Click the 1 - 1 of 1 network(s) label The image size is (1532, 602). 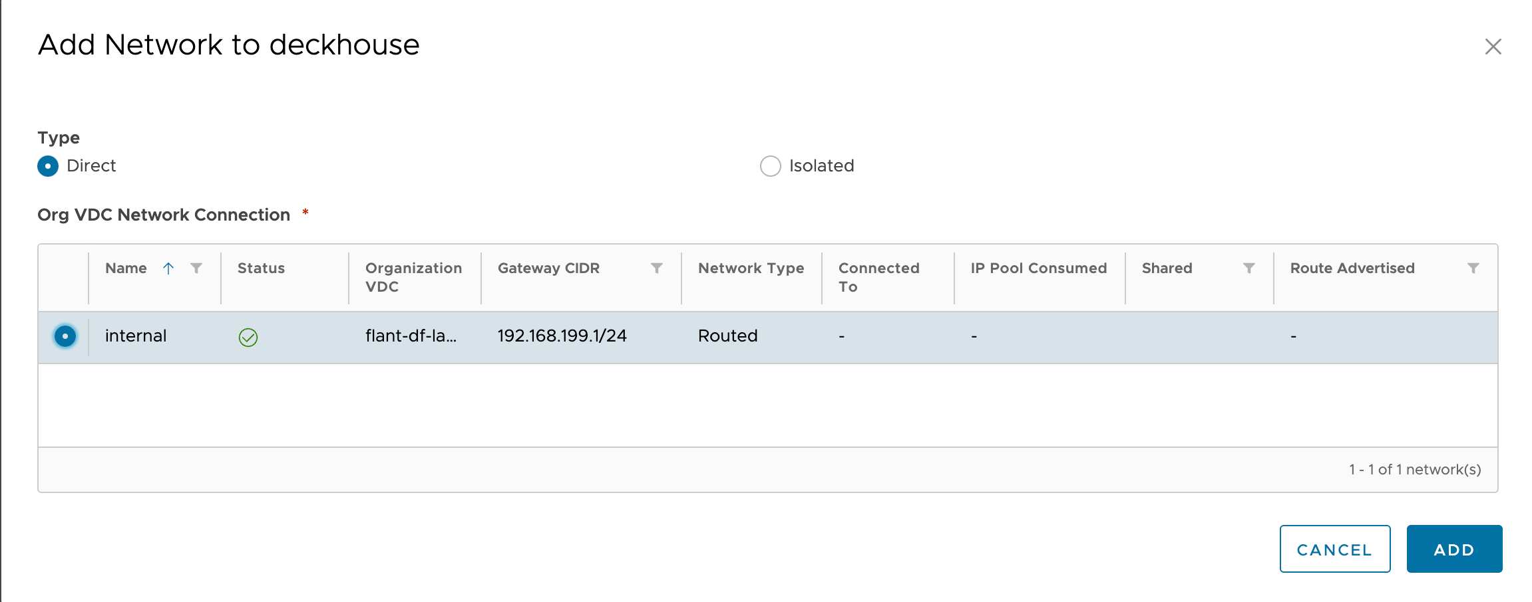pos(1415,468)
